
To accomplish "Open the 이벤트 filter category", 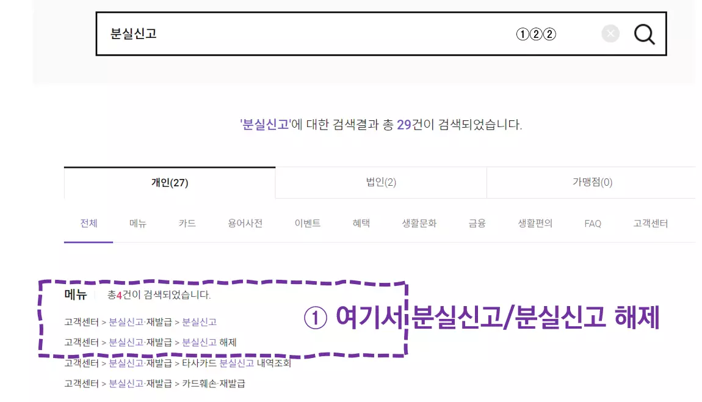I will [307, 224].
